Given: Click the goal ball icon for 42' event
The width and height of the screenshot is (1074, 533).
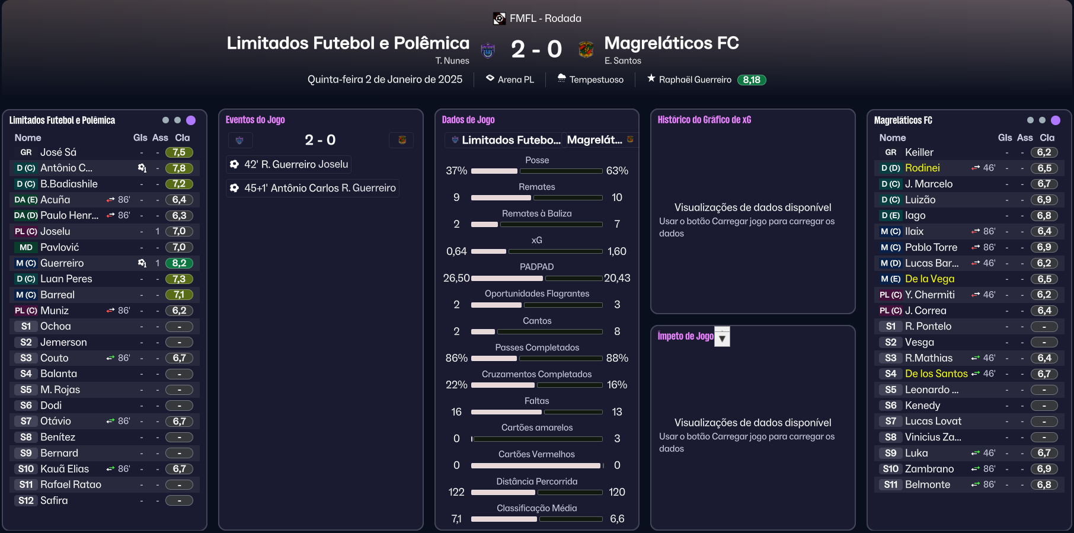Looking at the screenshot, I should pos(234,164).
